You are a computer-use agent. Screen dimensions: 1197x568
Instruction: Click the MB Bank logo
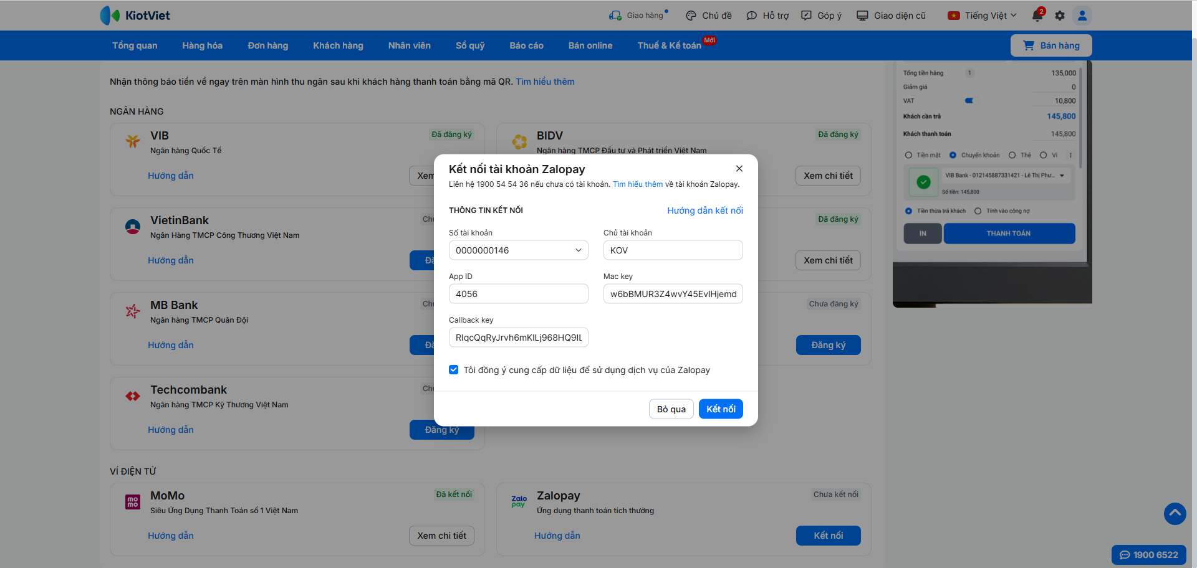(133, 311)
